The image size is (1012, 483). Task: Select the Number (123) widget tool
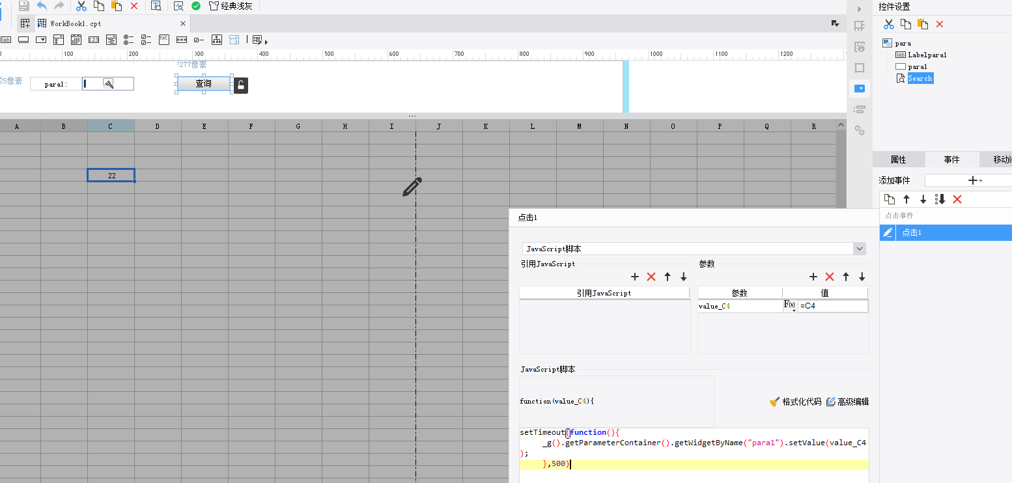click(x=94, y=40)
